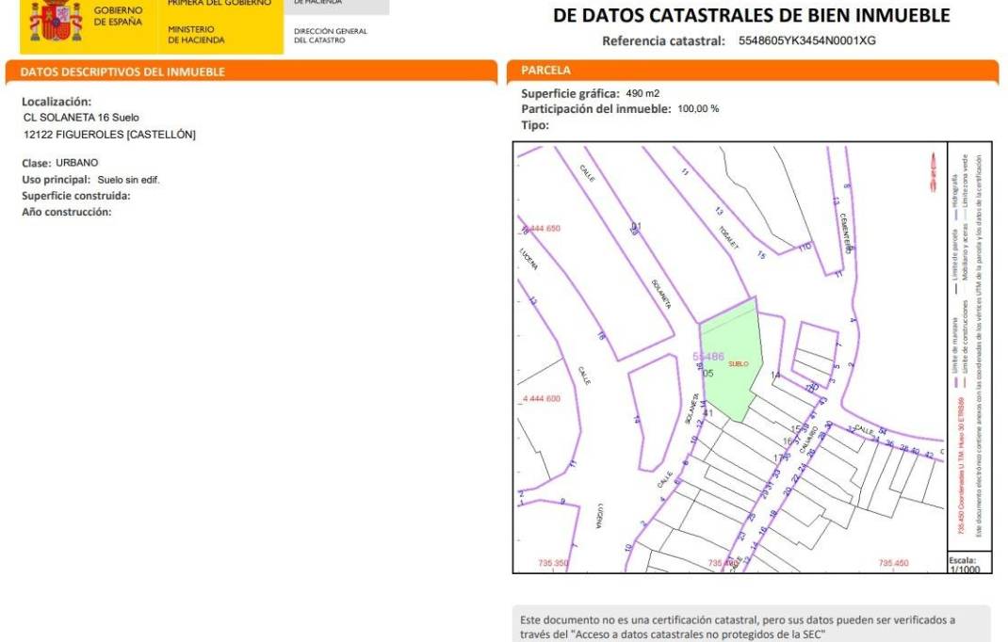Click the SEC data access disclaimer text
Screen dimensions: 1008x642
(739, 626)
